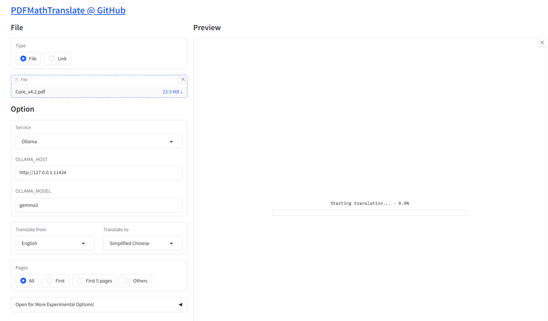Select the Link type radio button
This screenshot has width=548, height=321.
[x=52, y=59]
